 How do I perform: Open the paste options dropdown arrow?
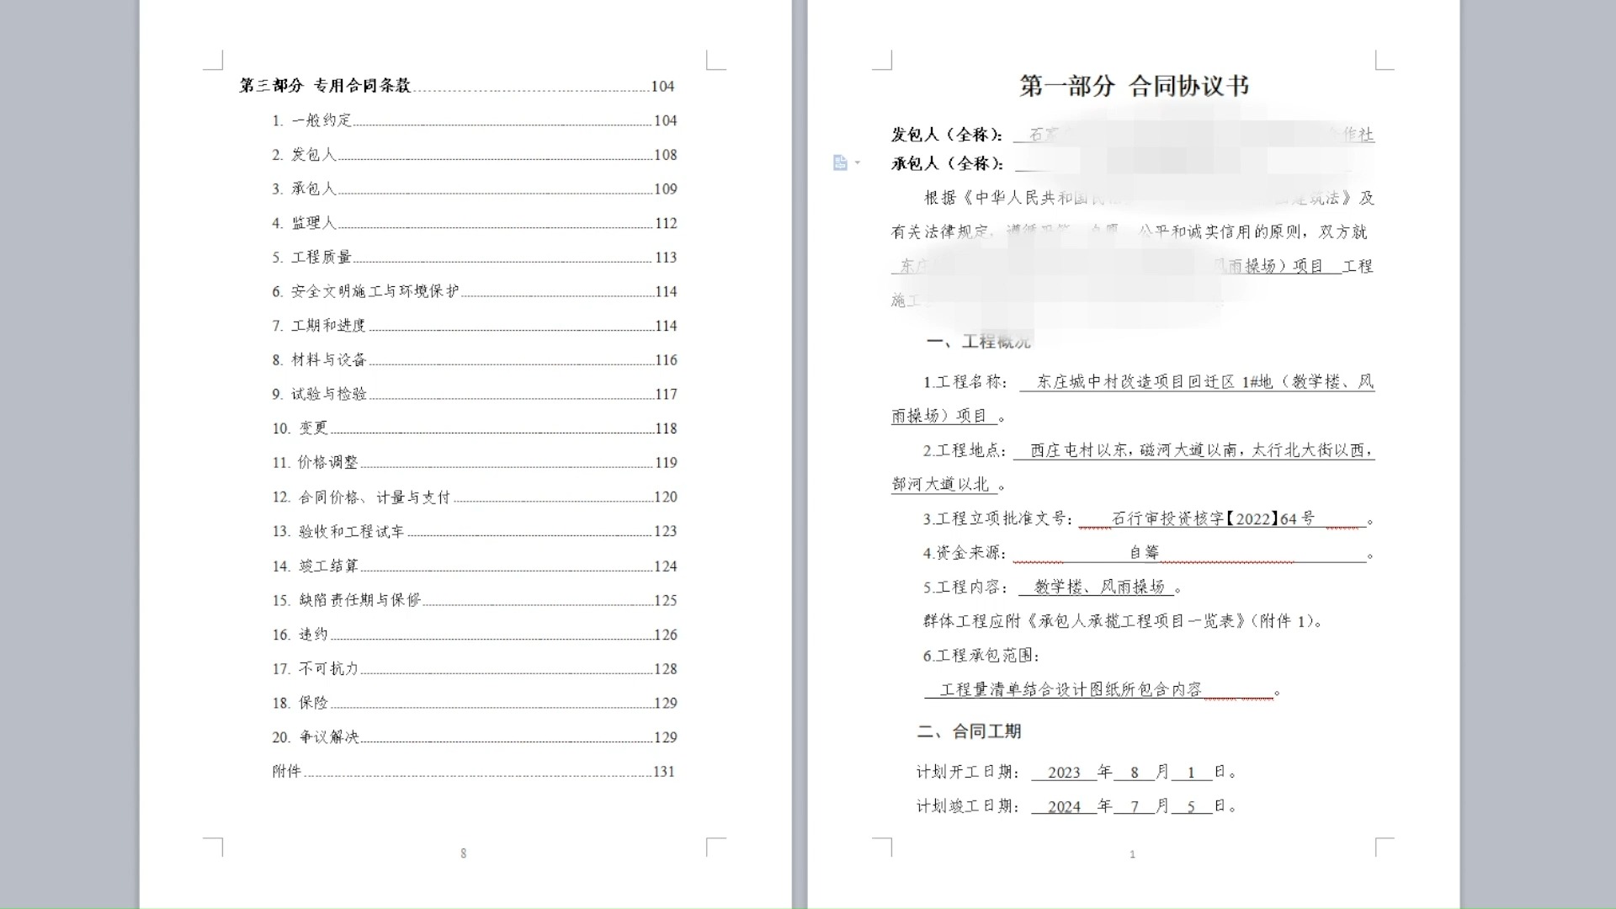tap(858, 162)
